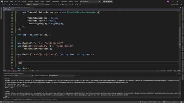Viewport: 184px width, 103px height.
Task: Open the Any CPU platform dropdown
Action: point(38,5)
